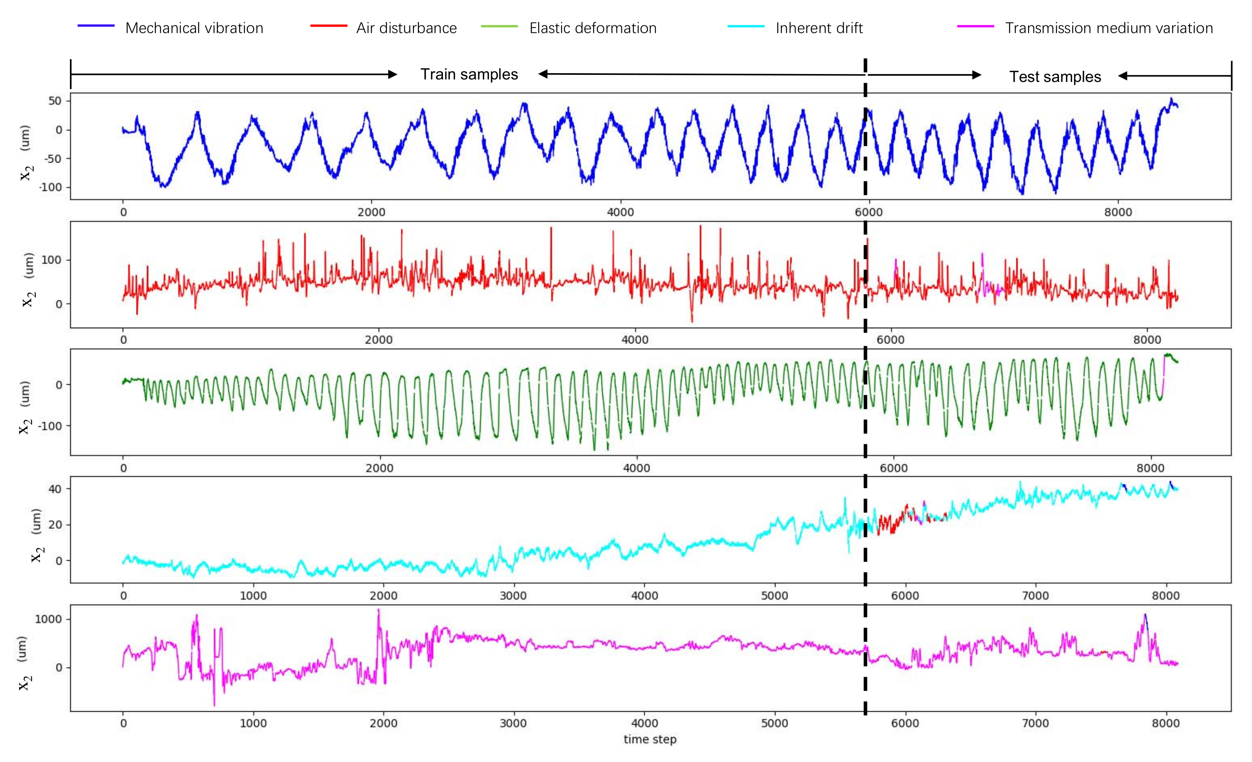Click y-axis value 40 on the cyan plot
Image resolution: width=1252 pixels, height=762 pixels.
pos(55,489)
